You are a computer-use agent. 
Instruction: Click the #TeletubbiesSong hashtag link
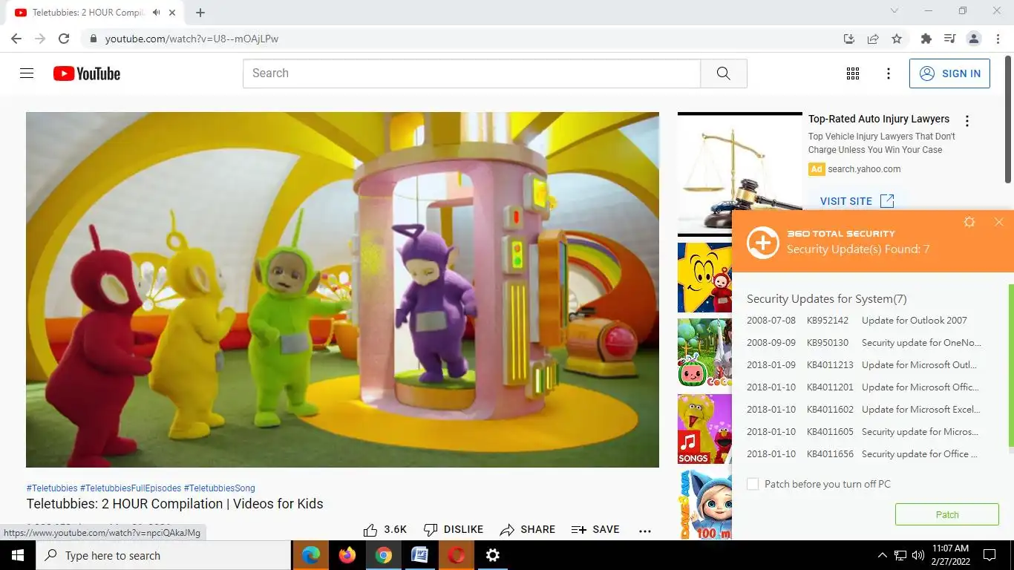pos(220,488)
